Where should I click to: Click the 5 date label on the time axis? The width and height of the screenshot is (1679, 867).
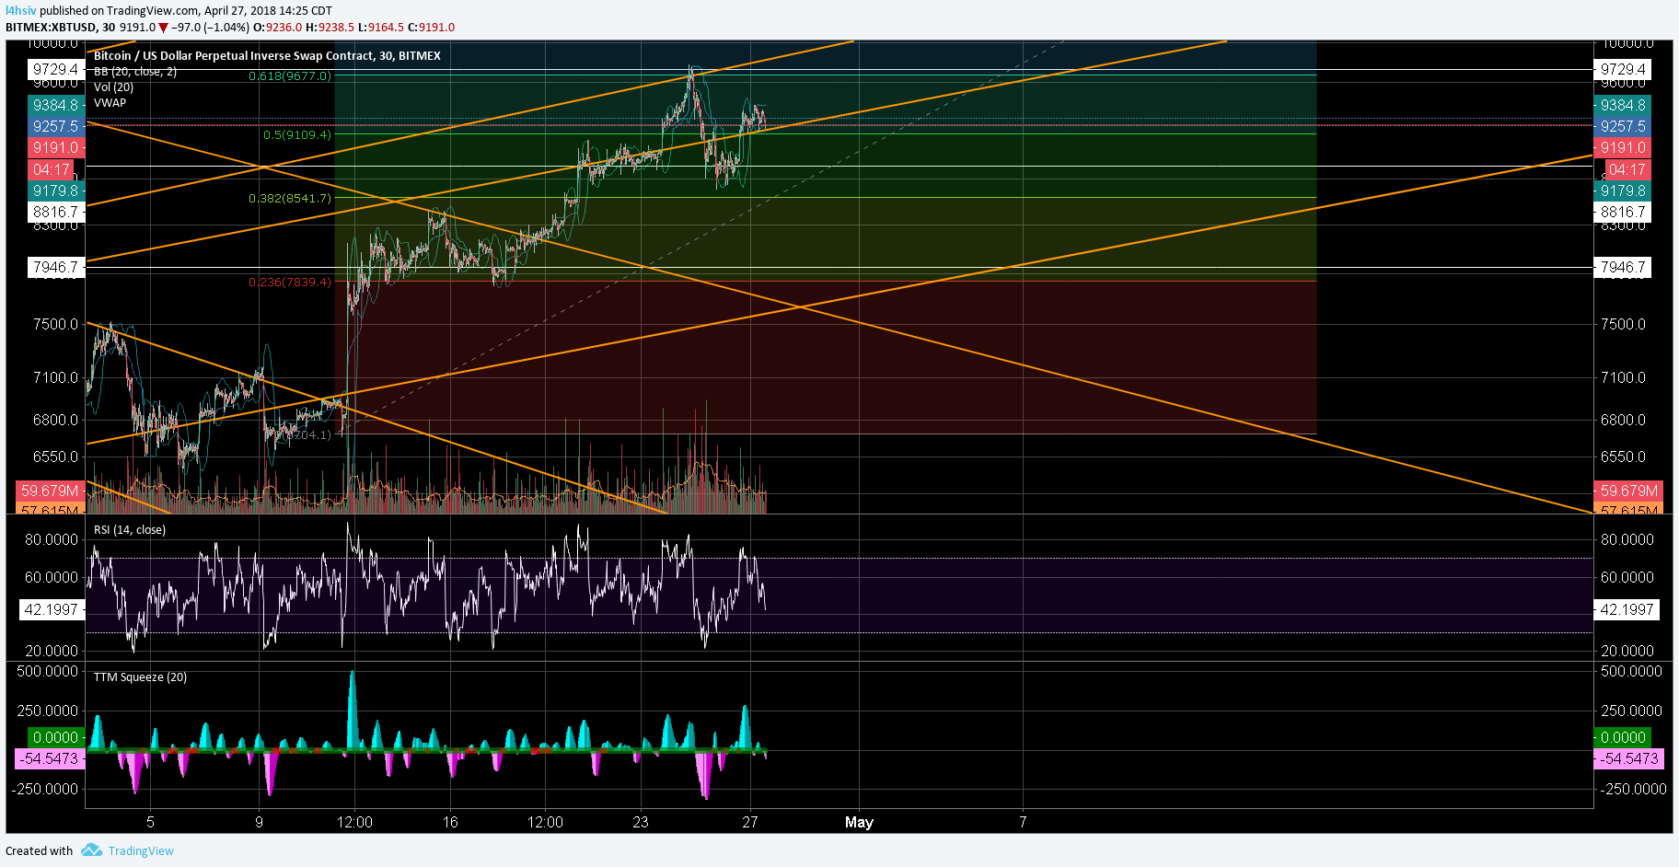point(151,823)
